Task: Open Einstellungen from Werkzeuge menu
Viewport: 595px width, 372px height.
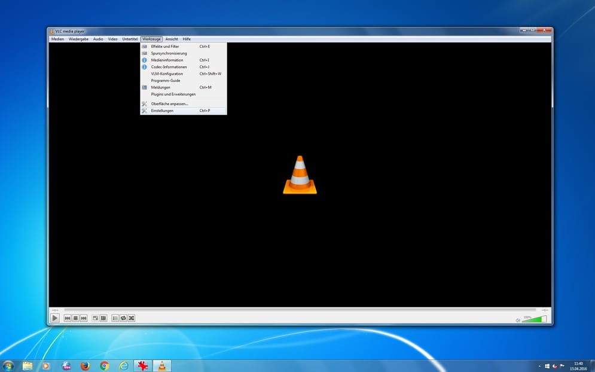Action: (184, 111)
